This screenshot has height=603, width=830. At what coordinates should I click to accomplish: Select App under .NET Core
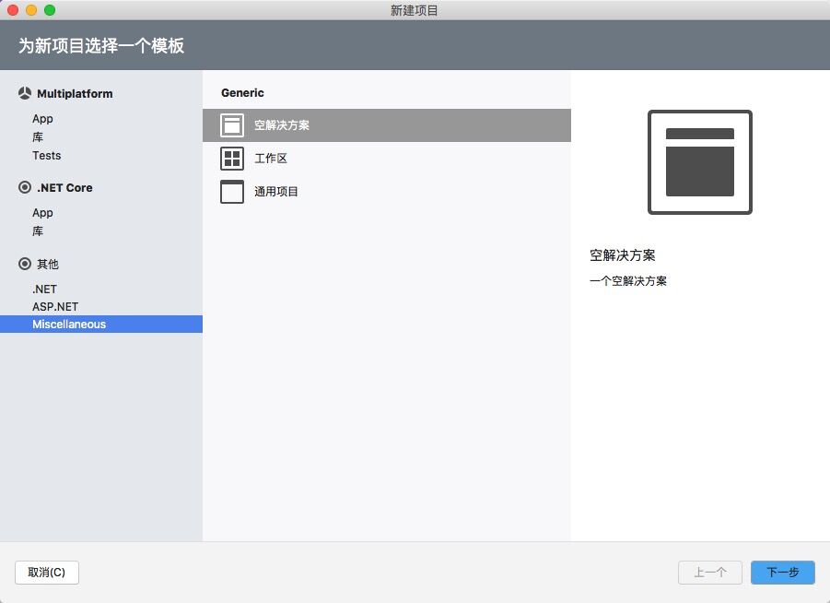click(42, 212)
